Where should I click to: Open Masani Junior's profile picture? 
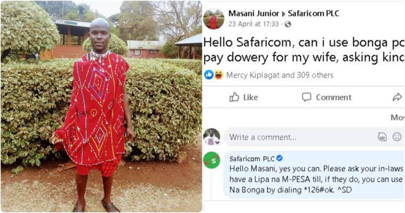click(x=213, y=19)
